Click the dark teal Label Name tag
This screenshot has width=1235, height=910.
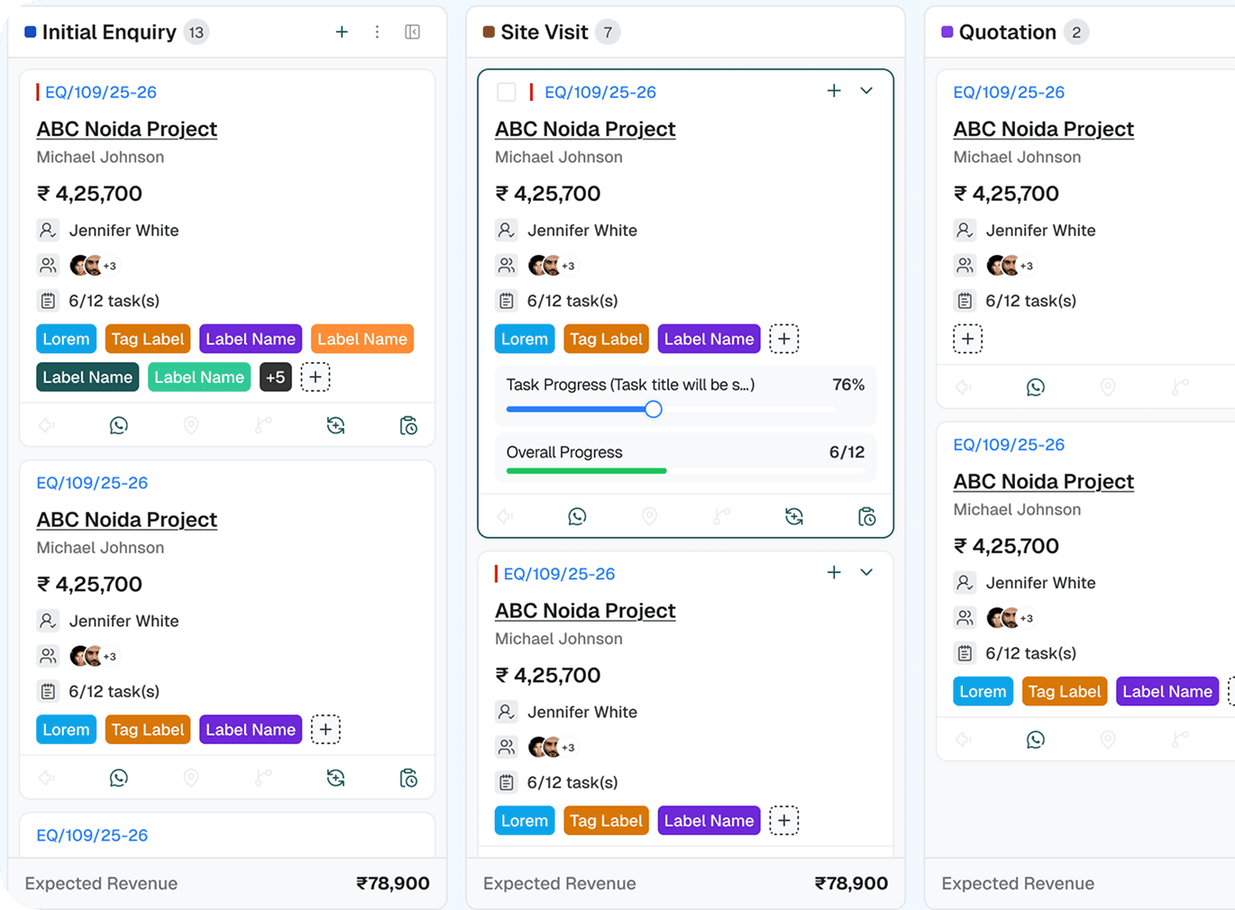click(87, 378)
